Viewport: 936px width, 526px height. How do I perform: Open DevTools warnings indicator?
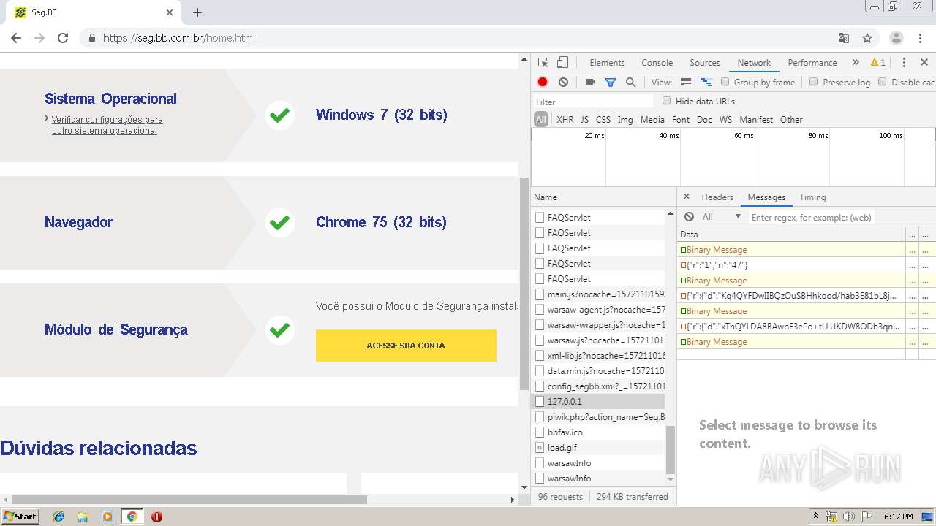coord(878,63)
